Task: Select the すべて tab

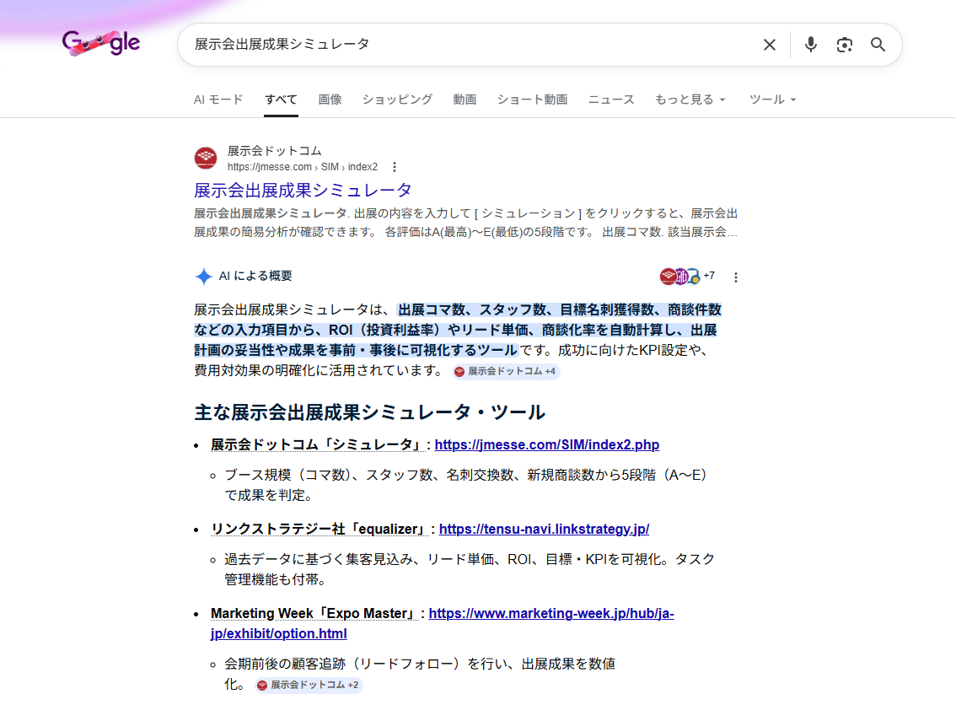Action: coord(281,100)
